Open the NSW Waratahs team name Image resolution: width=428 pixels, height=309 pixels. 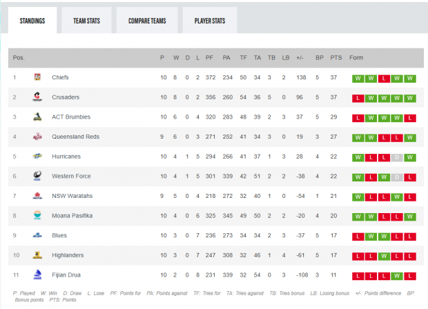tap(72, 196)
